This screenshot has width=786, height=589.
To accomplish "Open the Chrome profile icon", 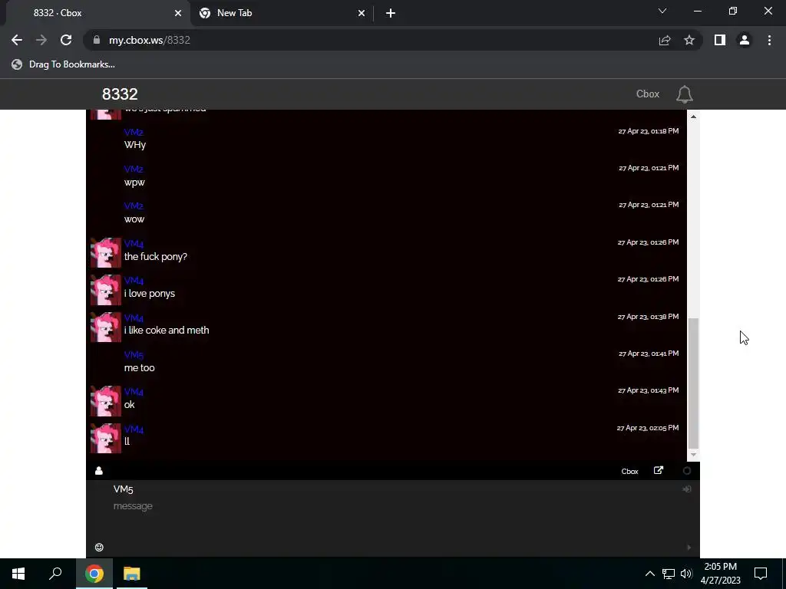I will pos(745,40).
